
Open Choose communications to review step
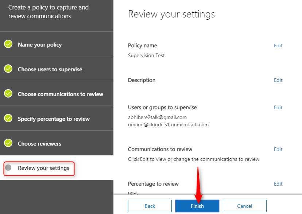pyautogui.click(x=57, y=94)
